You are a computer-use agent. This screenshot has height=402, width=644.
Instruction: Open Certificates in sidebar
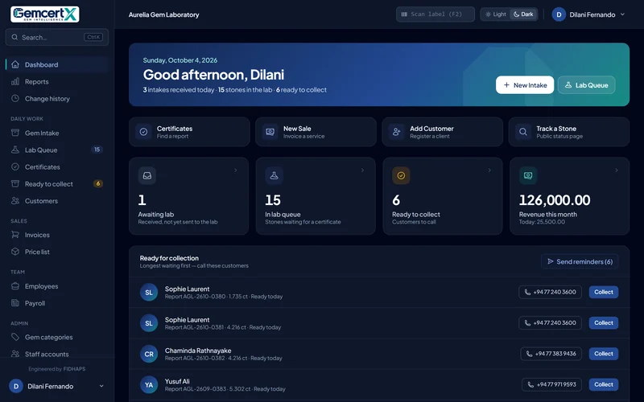56,167
